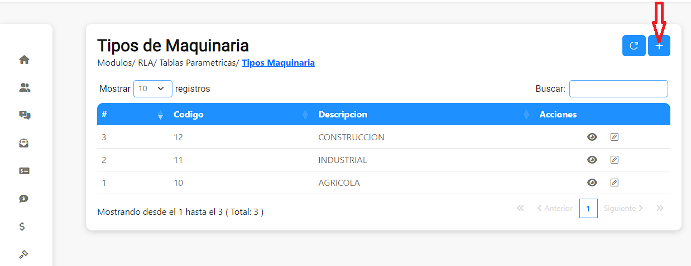Open the envelope mail sidebar icon
The height and width of the screenshot is (266, 691).
click(x=24, y=143)
